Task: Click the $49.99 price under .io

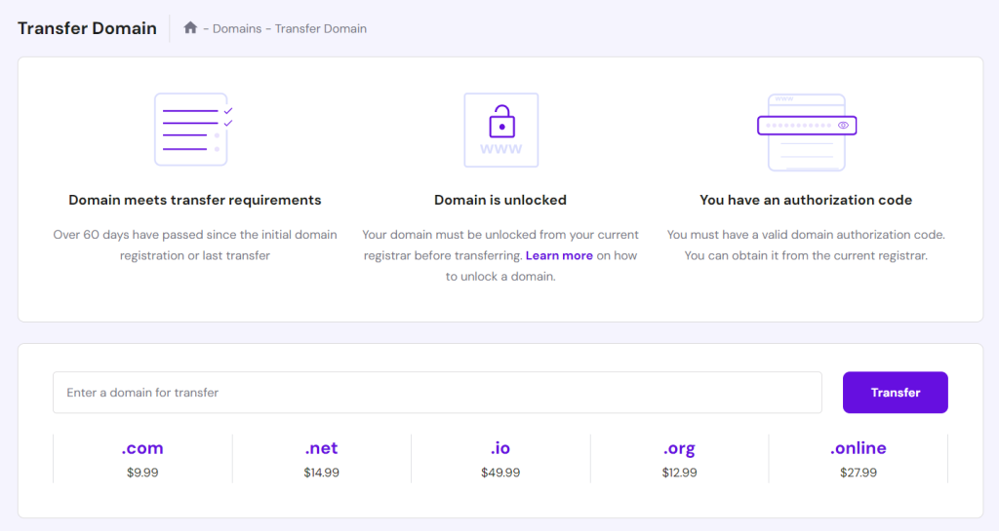Action: click(500, 473)
